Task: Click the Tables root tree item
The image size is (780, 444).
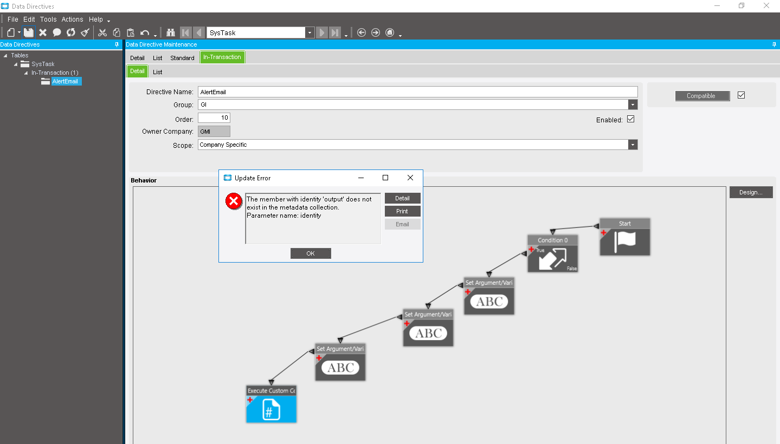Action: (x=20, y=55)
